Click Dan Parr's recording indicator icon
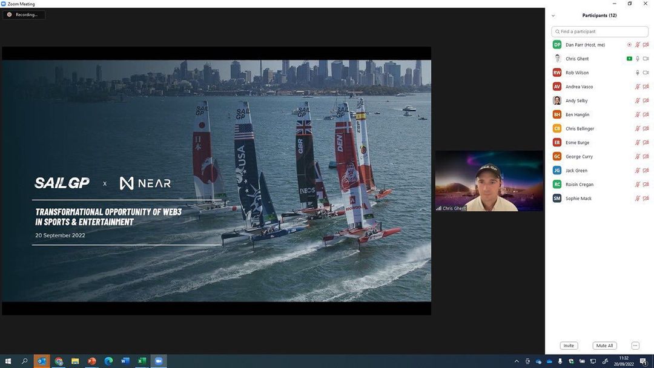This screenshot has height=368, width=654. [629, 45]
